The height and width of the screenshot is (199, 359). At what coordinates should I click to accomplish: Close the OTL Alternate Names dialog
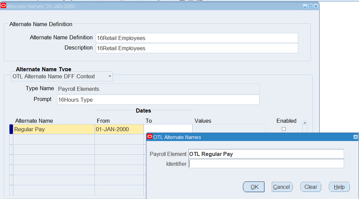(x=355, y=137)
